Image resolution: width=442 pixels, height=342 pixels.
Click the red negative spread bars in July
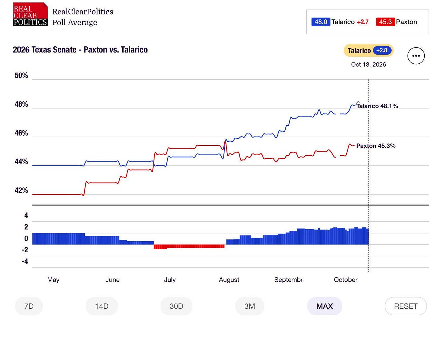(x=189, y=246)
